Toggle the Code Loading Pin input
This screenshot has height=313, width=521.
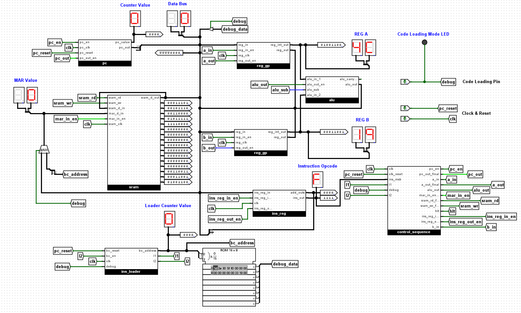tap(405, 82)
